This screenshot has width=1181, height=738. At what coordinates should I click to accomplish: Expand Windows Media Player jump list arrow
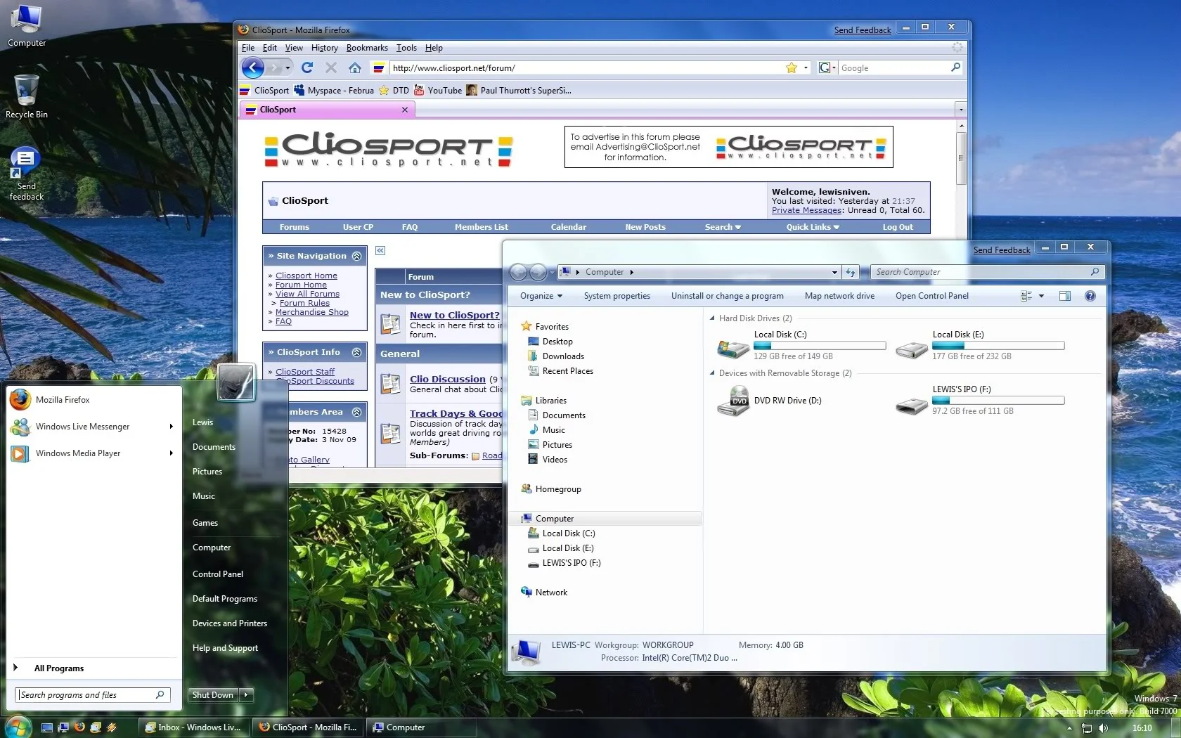coord(171,453)
